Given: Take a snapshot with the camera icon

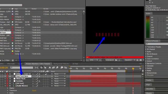Looking at the screenshot, I should point(116,60).
